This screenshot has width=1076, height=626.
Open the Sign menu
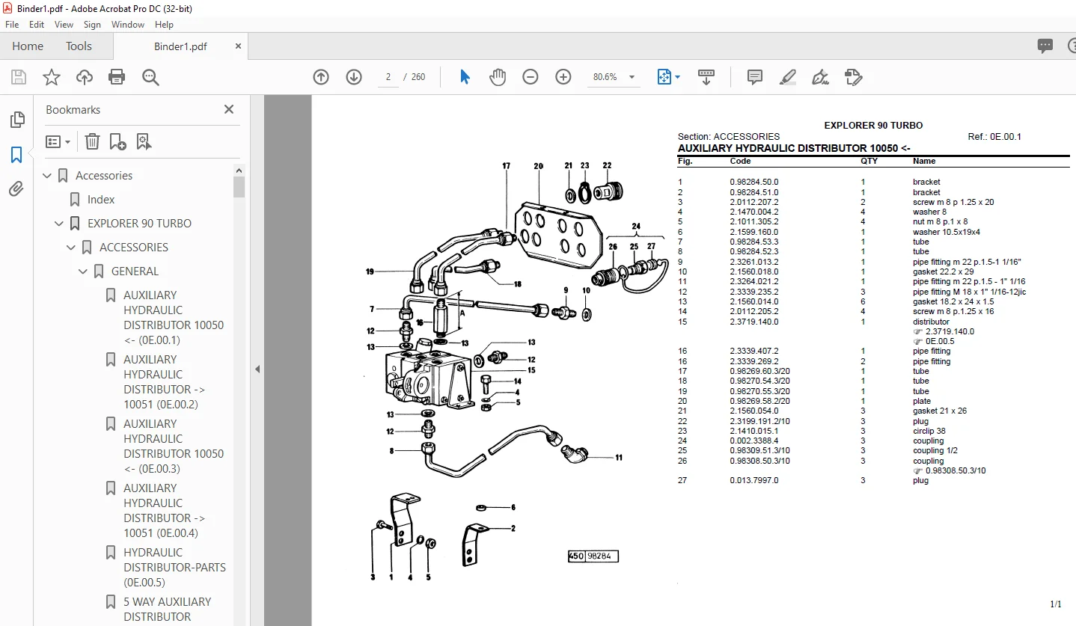(x=92, y=25)
